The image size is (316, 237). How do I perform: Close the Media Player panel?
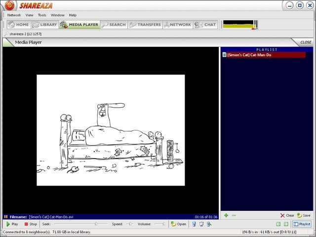[x=306, y=42]
